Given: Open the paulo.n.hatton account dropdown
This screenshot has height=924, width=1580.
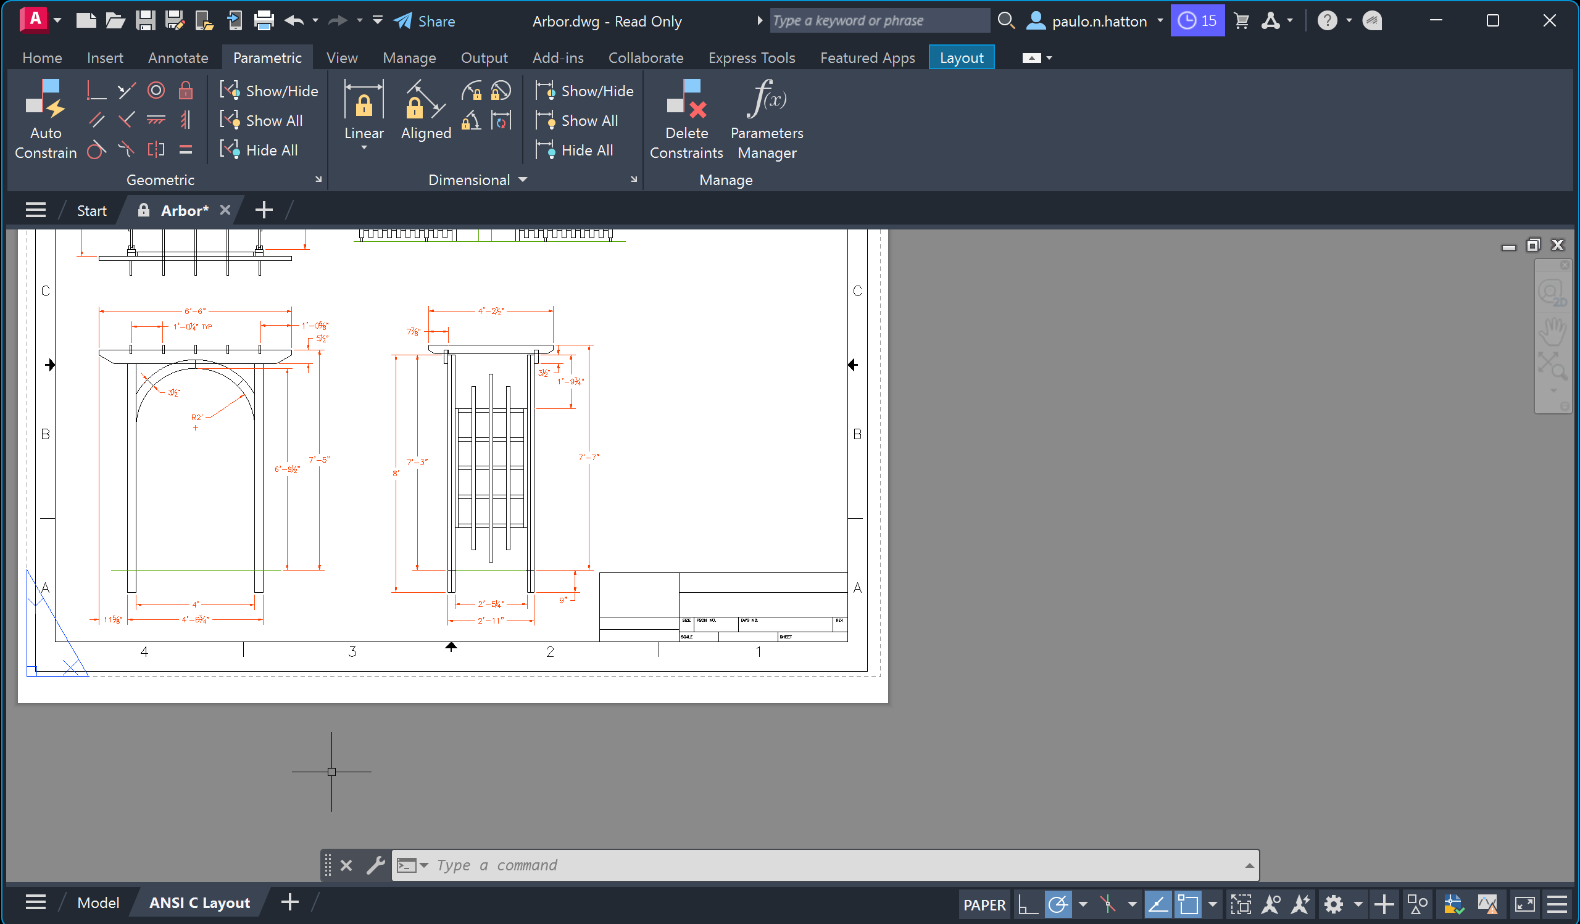Looking at the screenshot, I should coord(1160,21).
